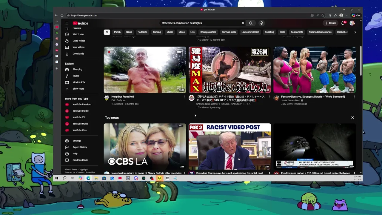Screen dimensions: 382x215
Task: Open Edge settings and more ellipsis
Action: (x=347, y=15)
